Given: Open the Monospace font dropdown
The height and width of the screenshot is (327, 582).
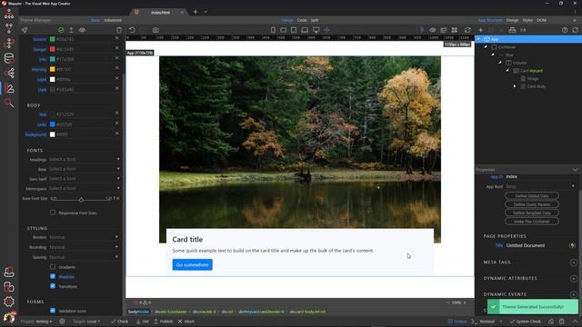Looking at the screenshot, I should (x=85, y=188).
